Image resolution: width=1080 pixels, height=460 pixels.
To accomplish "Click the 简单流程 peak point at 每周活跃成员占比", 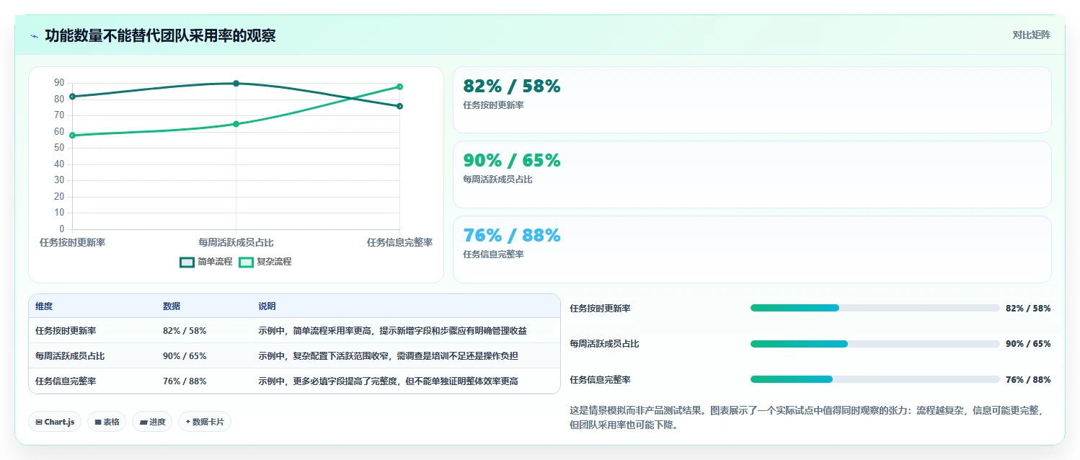I will (236, 83).
